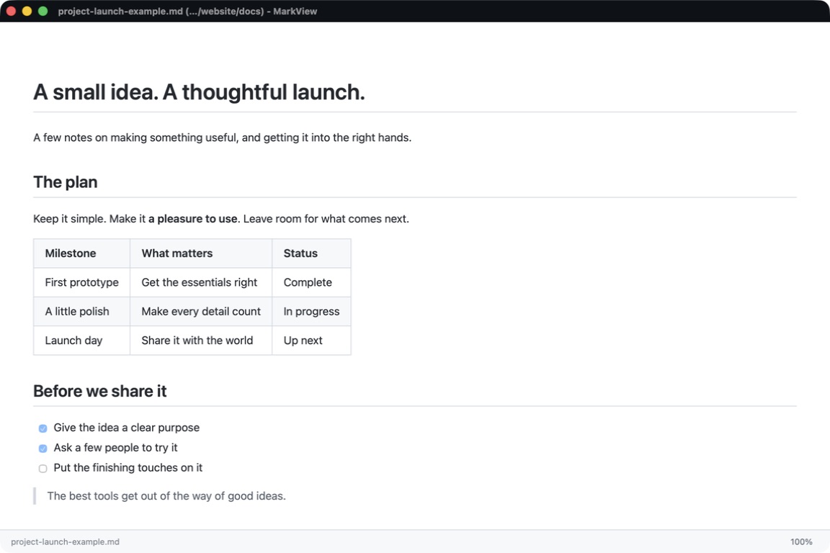The width and height of the screenshot is (830, 553).
Task: Toggle the 'Give the idea a clear purpose' checkbox
Action: pos(43,428)
